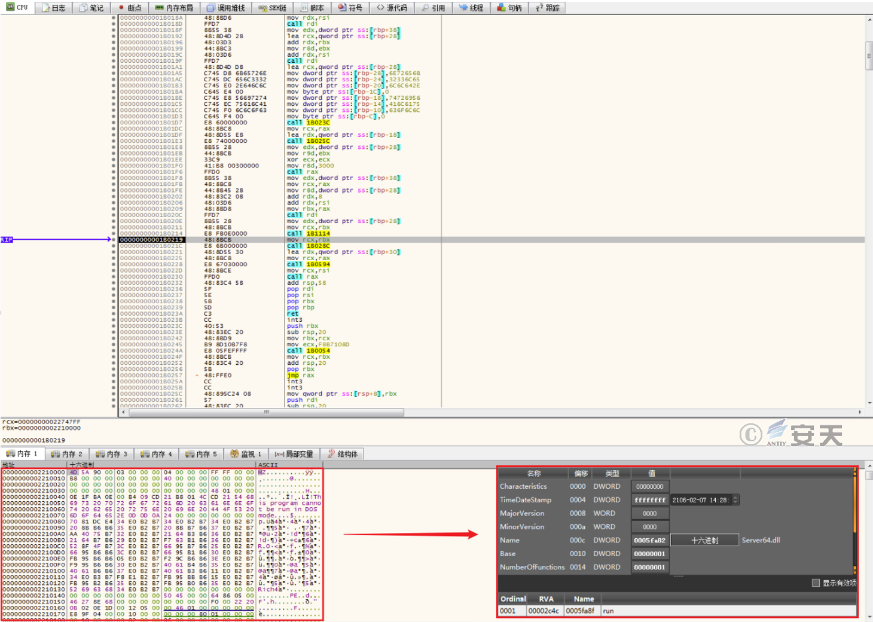This screenshot has width=873, height=622.
Task: Click the TimeDateStamp date spinner arrows
Action: (735, 500)
